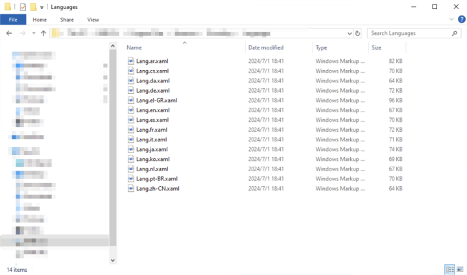Open the Share tab
467x275 pixels.
click(x=67, y=19)
